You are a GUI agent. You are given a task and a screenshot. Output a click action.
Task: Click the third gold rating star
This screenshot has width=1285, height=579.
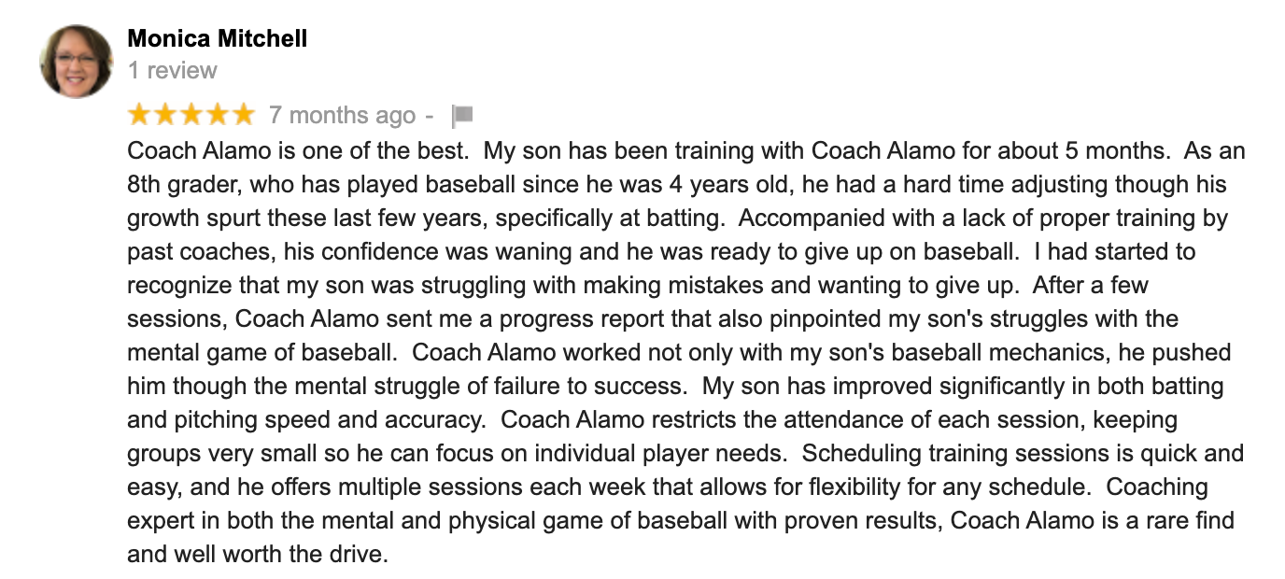click(191, 114)
